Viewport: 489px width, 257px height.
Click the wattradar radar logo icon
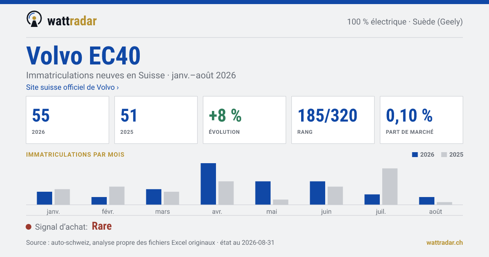click(34, 19)
